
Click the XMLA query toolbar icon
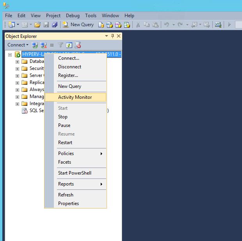[127, 25]
